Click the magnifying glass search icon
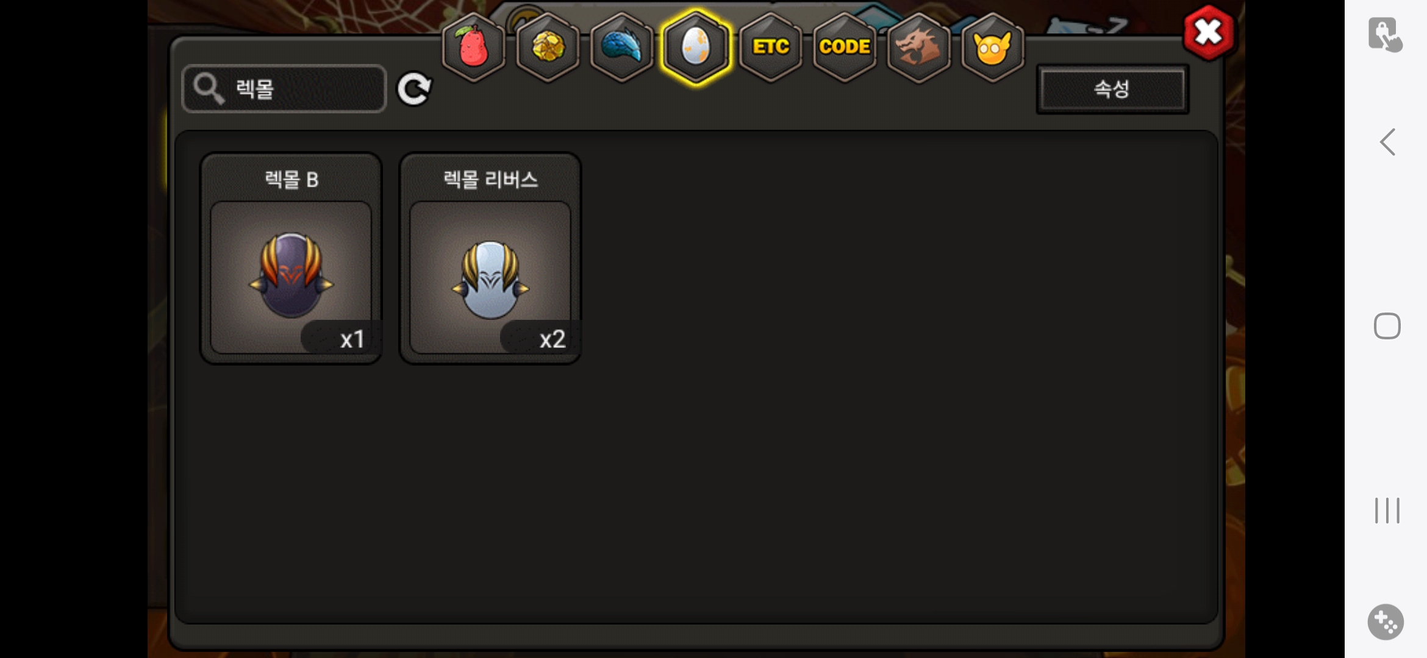The image size is (1427, 658). pos(209,89)
